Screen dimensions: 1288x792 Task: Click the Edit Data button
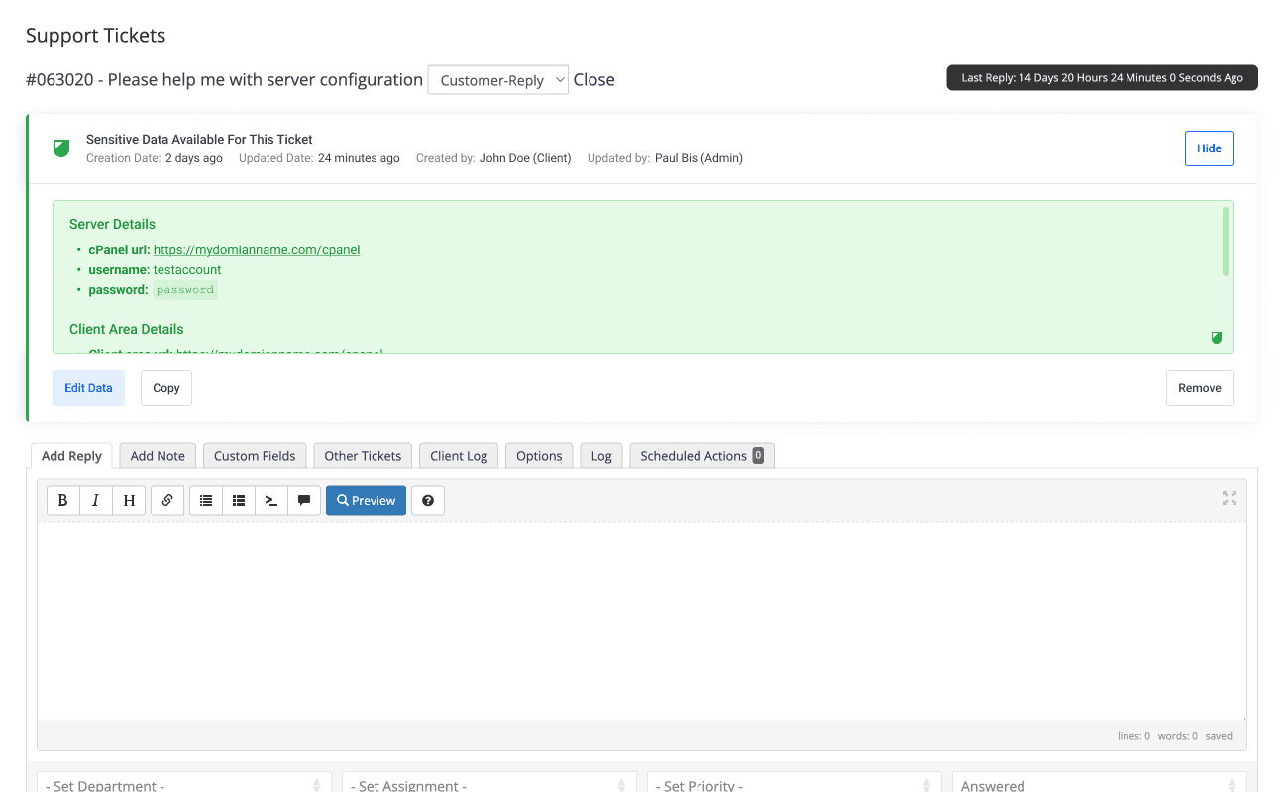88,388
